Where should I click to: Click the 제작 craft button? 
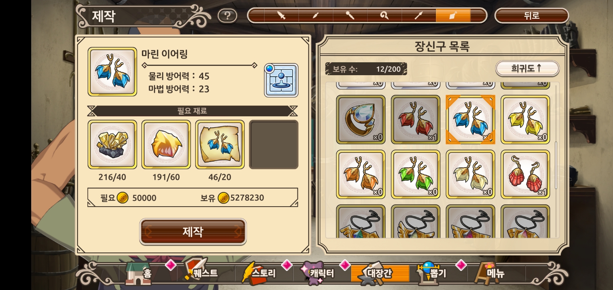pos(193,232)
